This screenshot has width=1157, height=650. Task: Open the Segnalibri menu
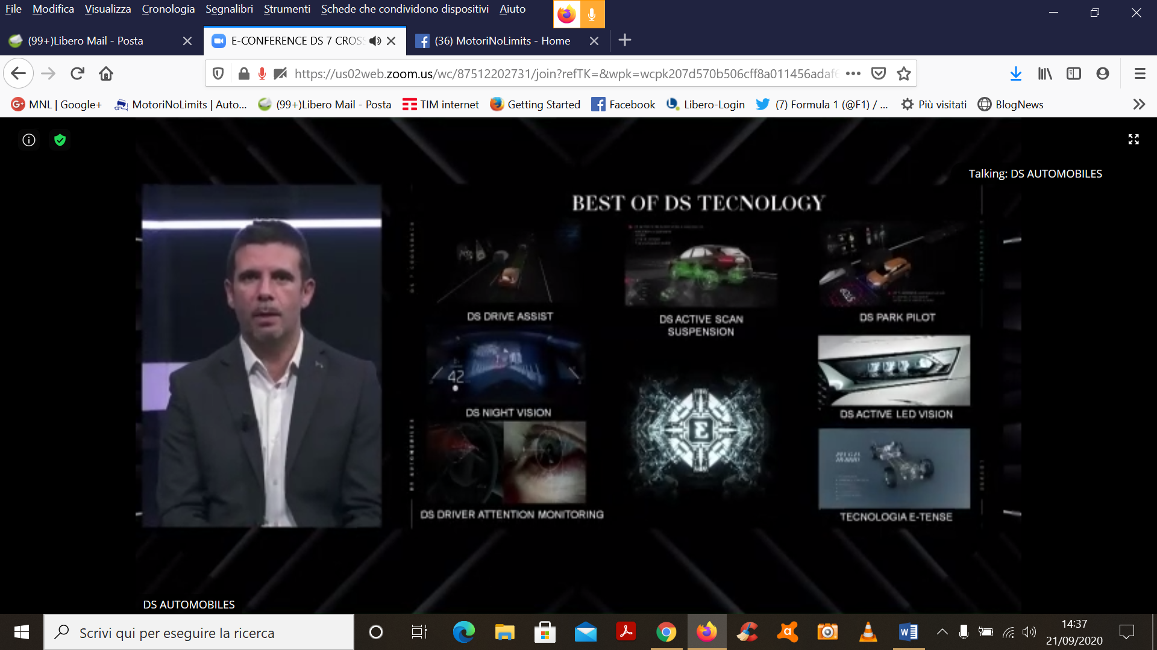pos(229,9)
